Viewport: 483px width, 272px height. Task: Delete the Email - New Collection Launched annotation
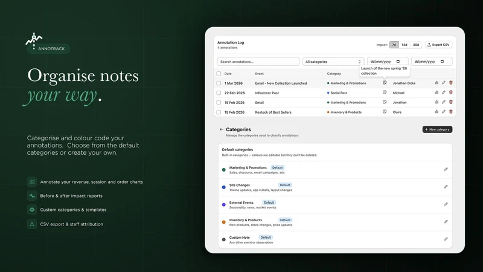point(450,83)
